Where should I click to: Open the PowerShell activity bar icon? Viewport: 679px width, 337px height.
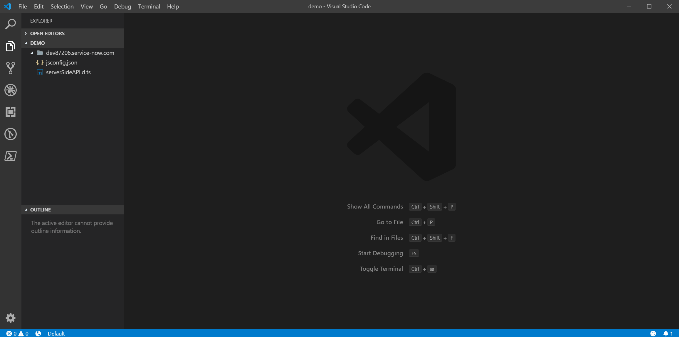tap(11, 156)
